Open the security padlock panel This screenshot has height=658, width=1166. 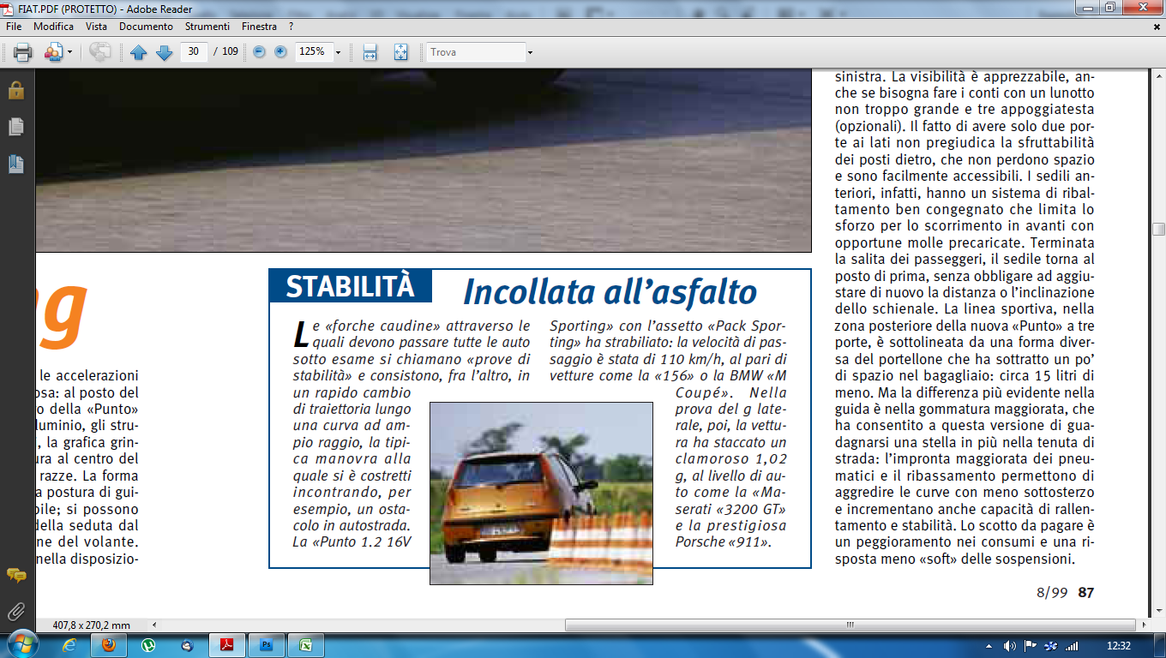pyautogui.click(x=16, y=90)
